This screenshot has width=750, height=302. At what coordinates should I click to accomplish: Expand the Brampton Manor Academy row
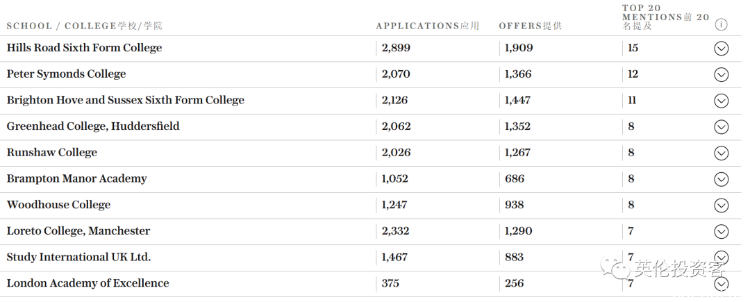click(x=721, y=179)
